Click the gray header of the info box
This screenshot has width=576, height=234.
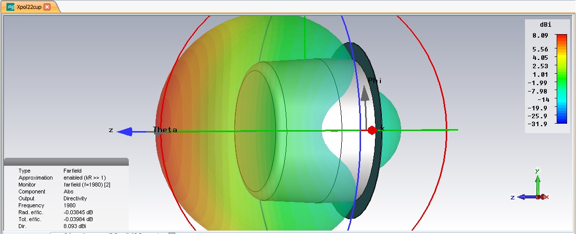66,162
